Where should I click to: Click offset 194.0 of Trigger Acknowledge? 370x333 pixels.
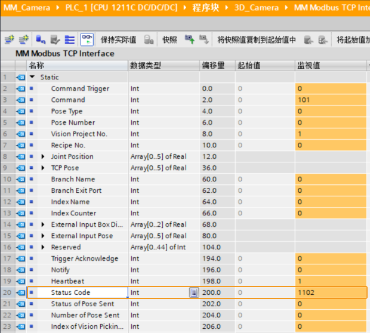217,258
